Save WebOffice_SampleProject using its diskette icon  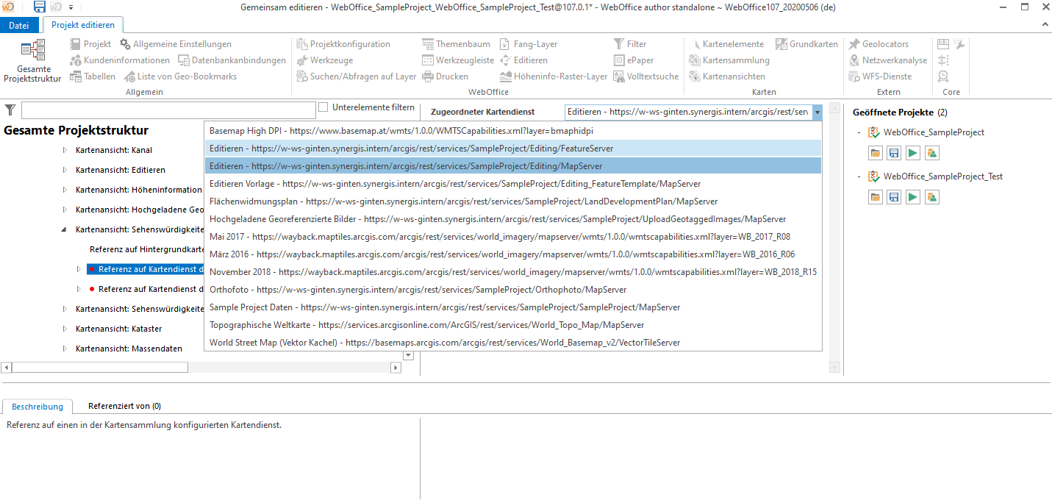point(892,152)
